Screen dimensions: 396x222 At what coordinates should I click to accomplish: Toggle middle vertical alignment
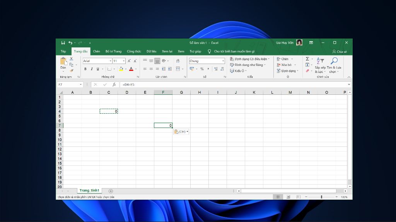coord(151,61)
